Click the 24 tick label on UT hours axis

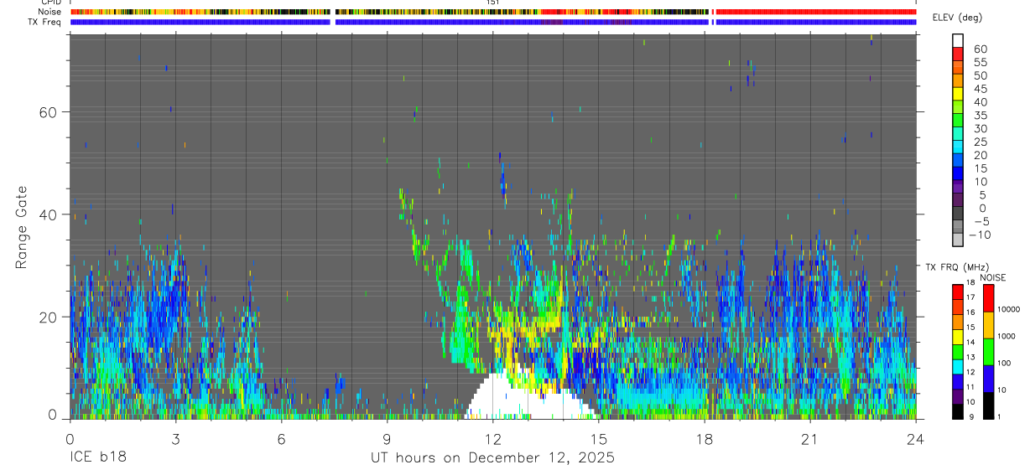pos(916,439)
